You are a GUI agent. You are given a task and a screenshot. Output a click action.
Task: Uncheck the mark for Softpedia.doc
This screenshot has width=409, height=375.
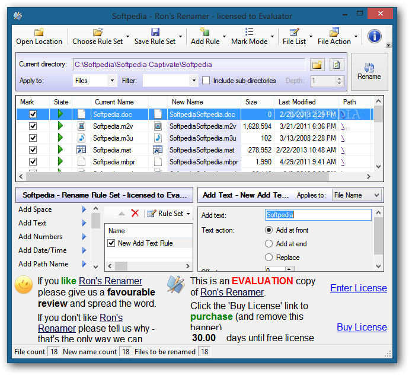pos(33,114)
